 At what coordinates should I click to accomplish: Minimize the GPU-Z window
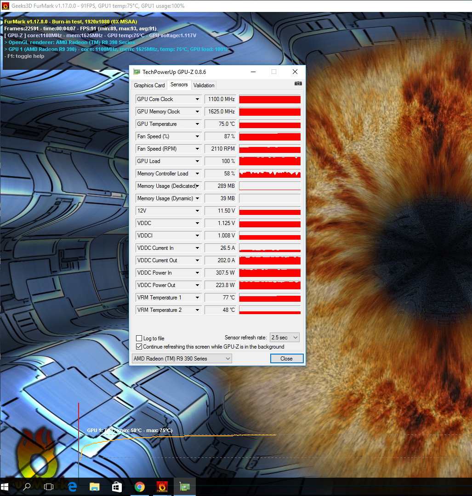coord(253,72)
